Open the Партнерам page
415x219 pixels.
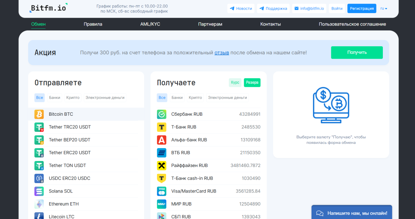210,24
